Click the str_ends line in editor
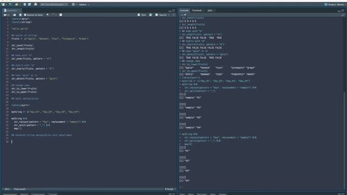Screen dimensions: 347x195 pyautogui.click(x=31, y=58)
